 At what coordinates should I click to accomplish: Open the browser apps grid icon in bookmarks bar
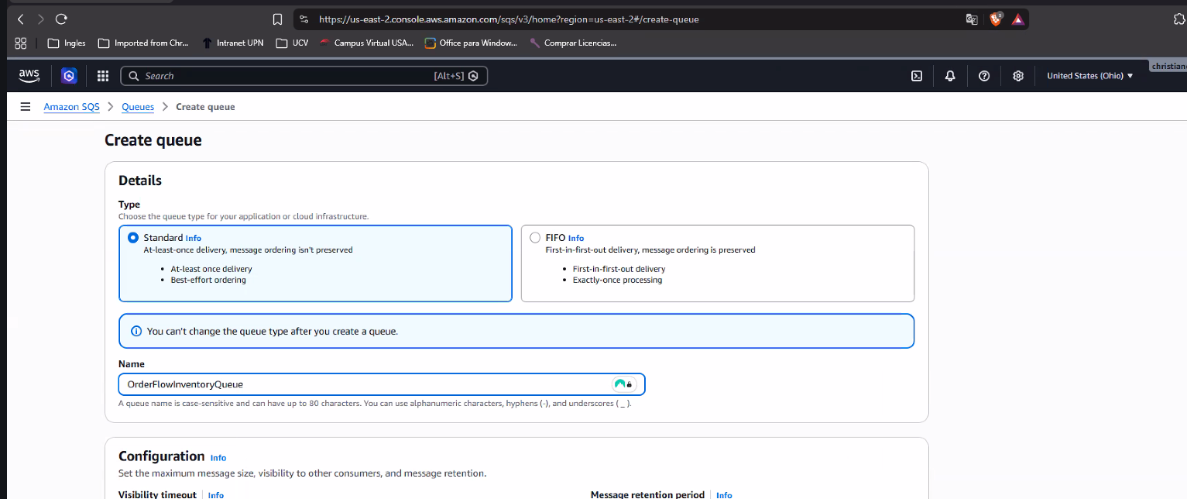(21, 43)
